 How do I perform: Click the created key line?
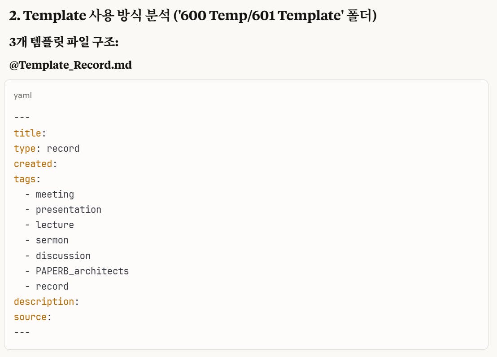(35, 164)
